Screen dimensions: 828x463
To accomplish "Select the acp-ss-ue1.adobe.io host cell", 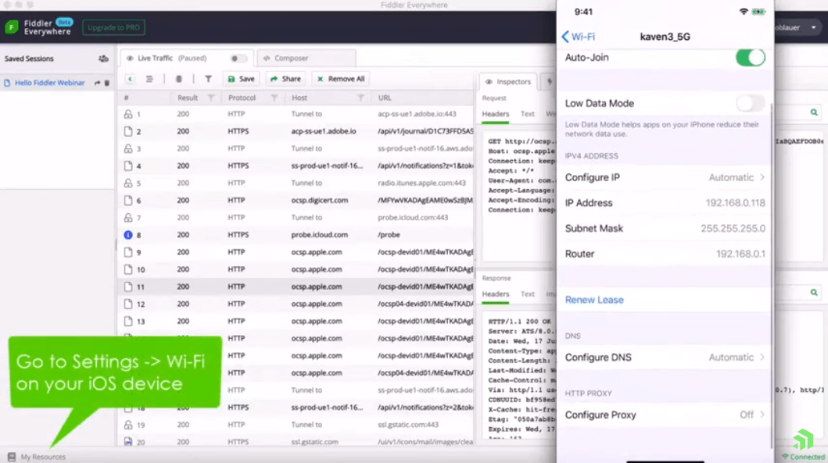I will (323, 131).
